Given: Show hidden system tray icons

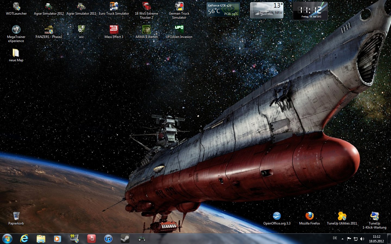Looking at the screenshot, I should tap(342, 239).
